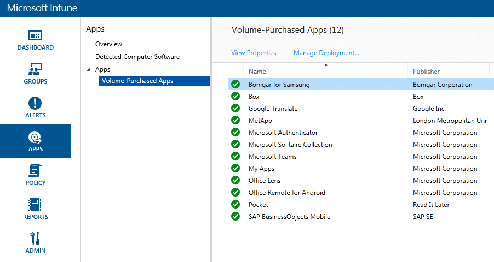
Task: Open the Dashboard workspace icon
Action: tap(35, 35)
